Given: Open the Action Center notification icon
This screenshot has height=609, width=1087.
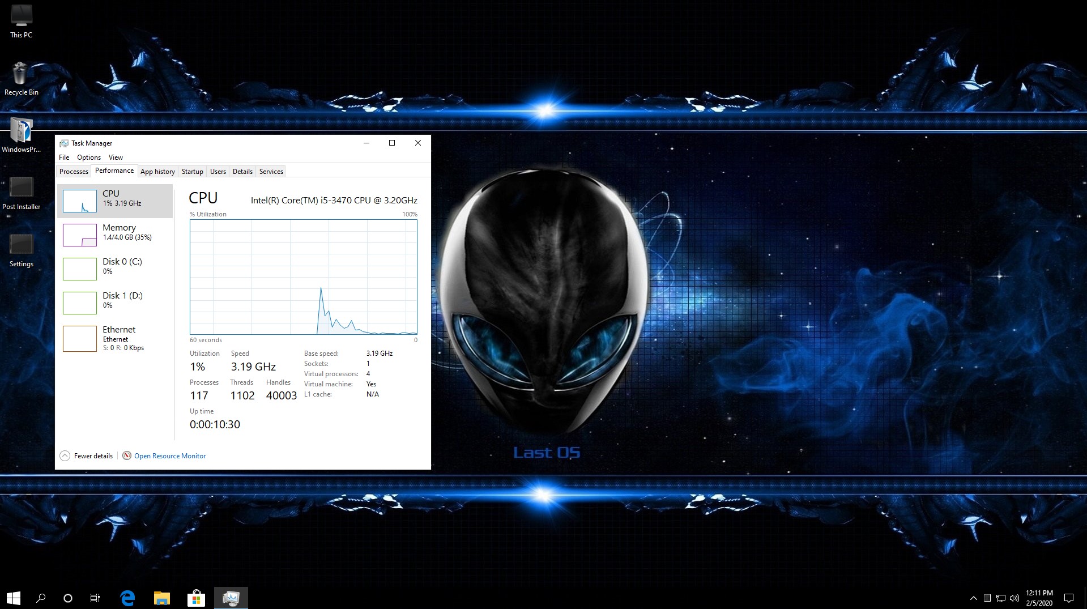Looking at the screenshot, I should pos(1069,598).
